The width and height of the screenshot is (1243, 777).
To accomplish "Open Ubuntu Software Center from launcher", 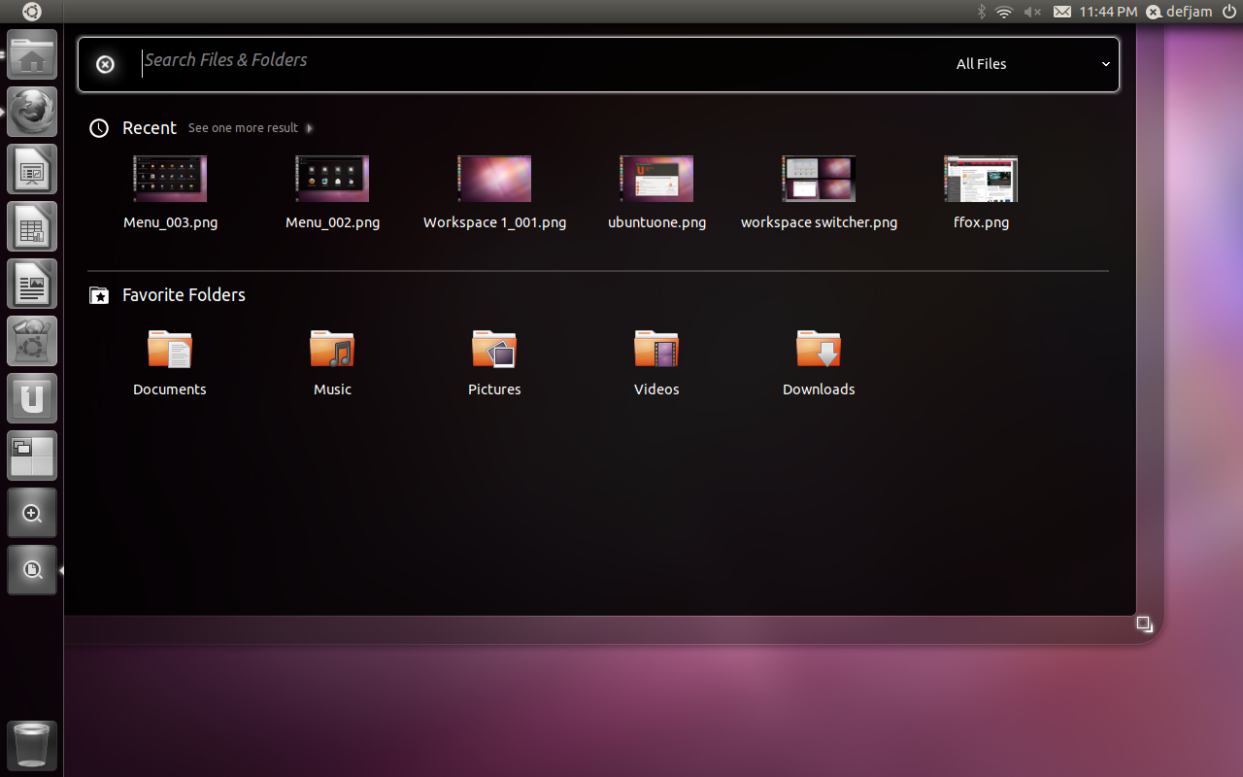I will coord(32,341).
